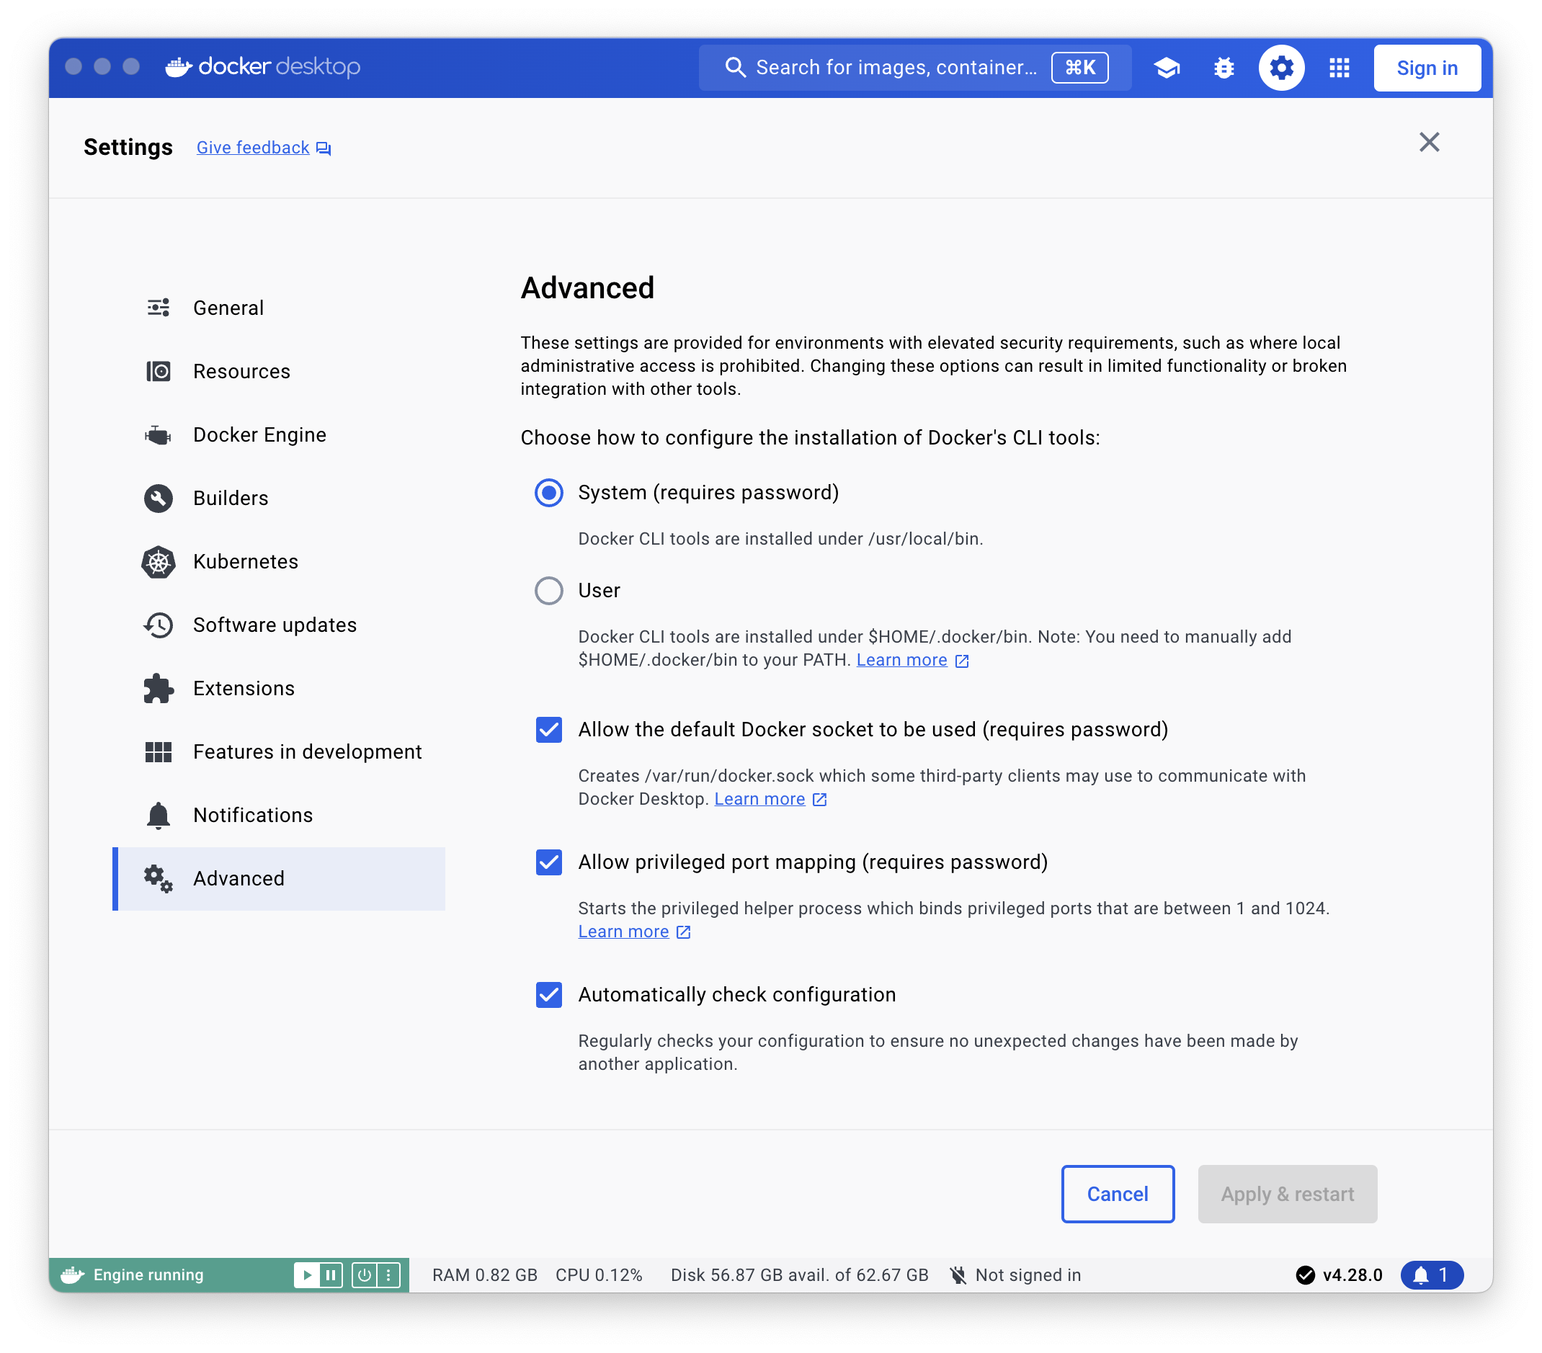Open the three-dot engine menu in status bar
Image resolution: width=1542 pixels, height=1353 pixels.
point(388,1274)
